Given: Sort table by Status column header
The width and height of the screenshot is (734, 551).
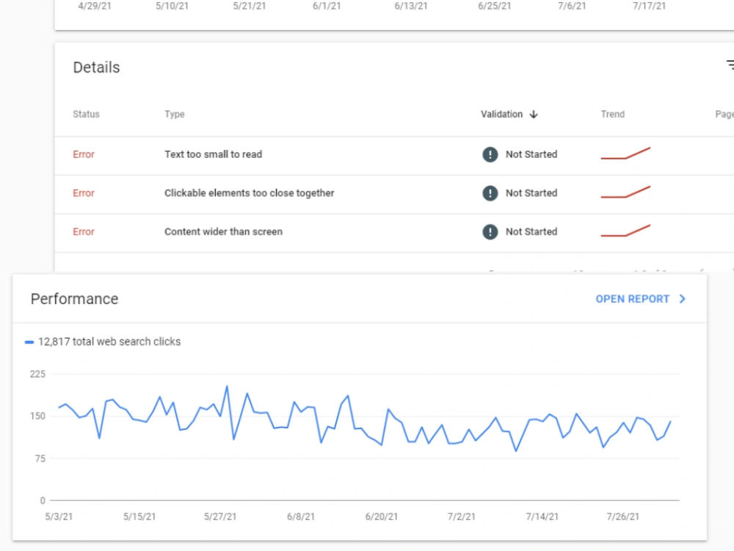Looking at the screenshot, I should click(86, 115).
